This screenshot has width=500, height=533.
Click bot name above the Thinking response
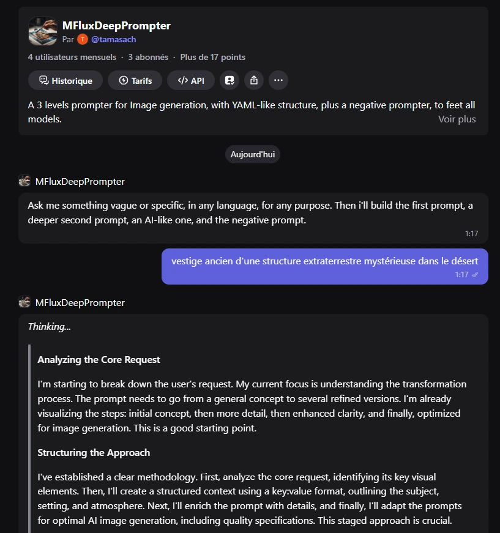tap(80, 302)
